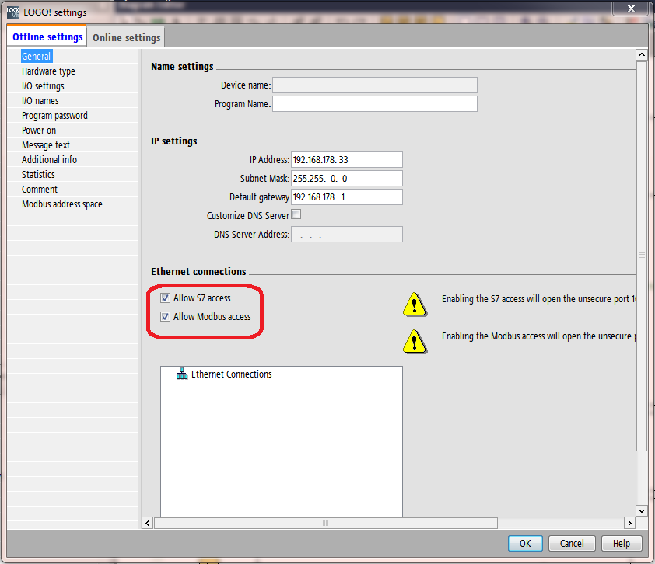Click the Subnet Mask field
Viewport: 655px width, 564px height.
[347, 178]
